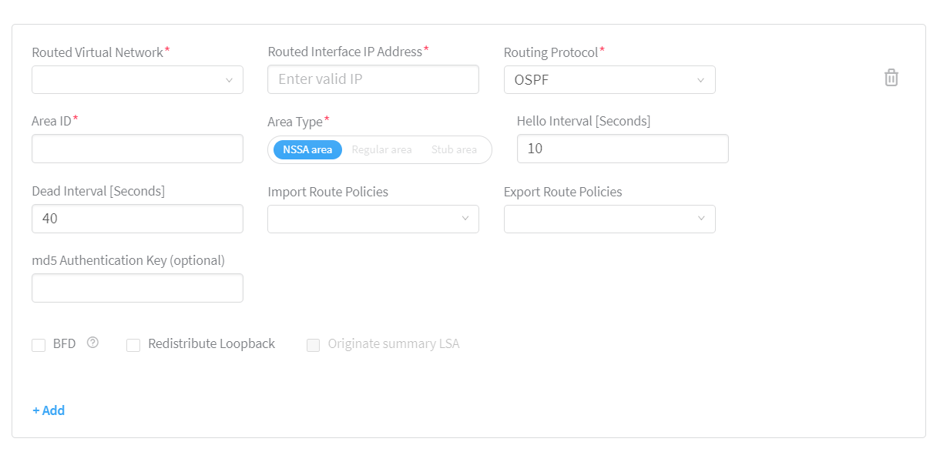Click the Hello Interval seconds field
Viewport: 940px width, 462px height.
point(623,149)
